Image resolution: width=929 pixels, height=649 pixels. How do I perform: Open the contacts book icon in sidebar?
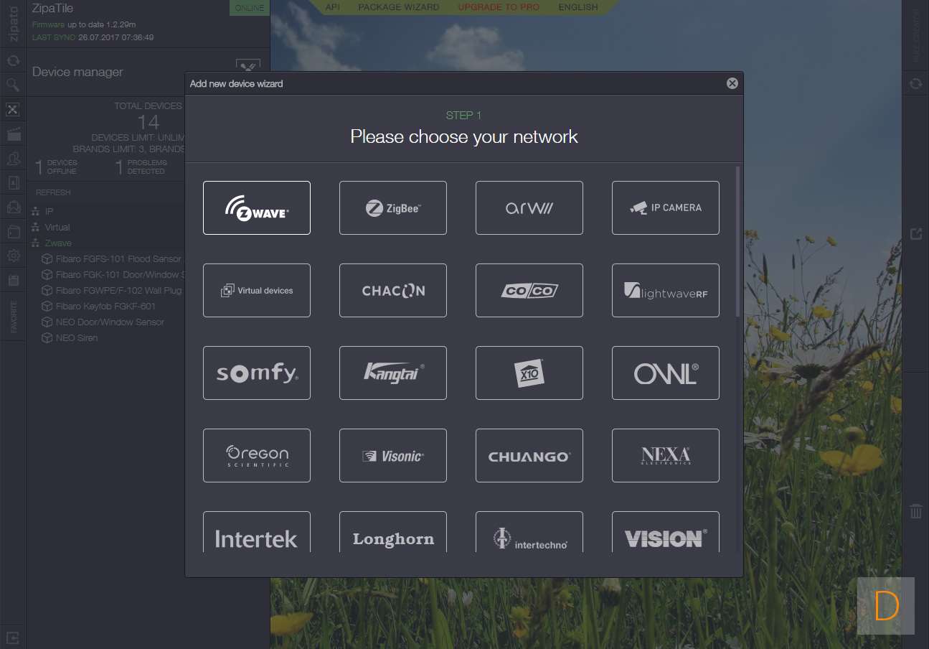(13, 182)
